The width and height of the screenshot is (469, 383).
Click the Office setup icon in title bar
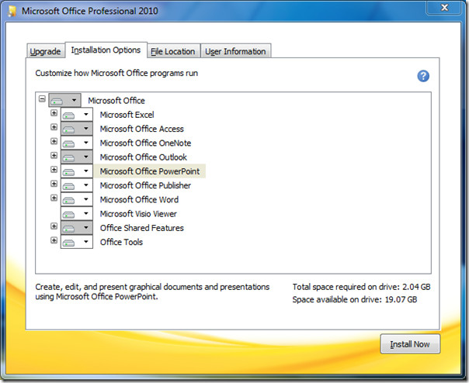tap(12, 11)
